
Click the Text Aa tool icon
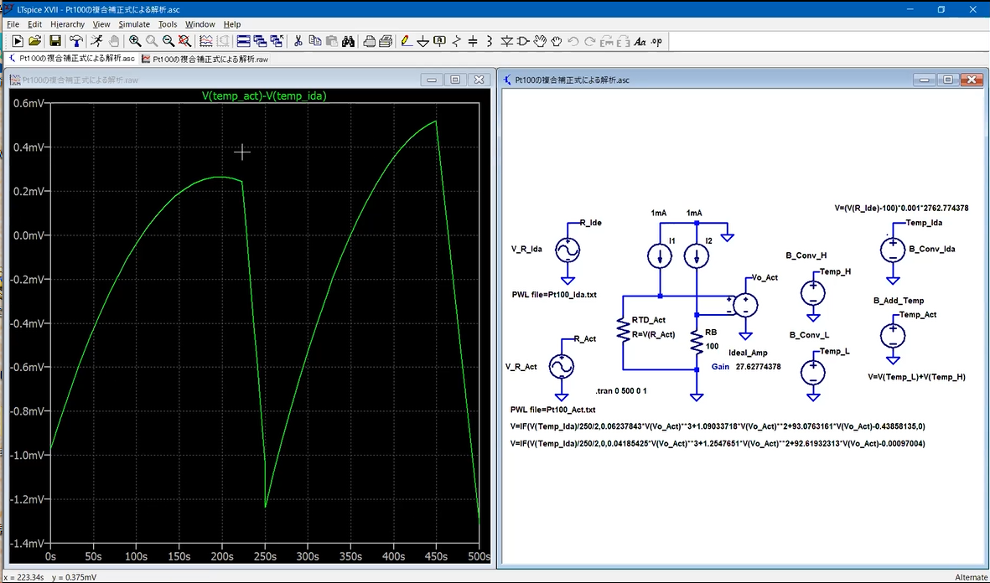[640, 41]
